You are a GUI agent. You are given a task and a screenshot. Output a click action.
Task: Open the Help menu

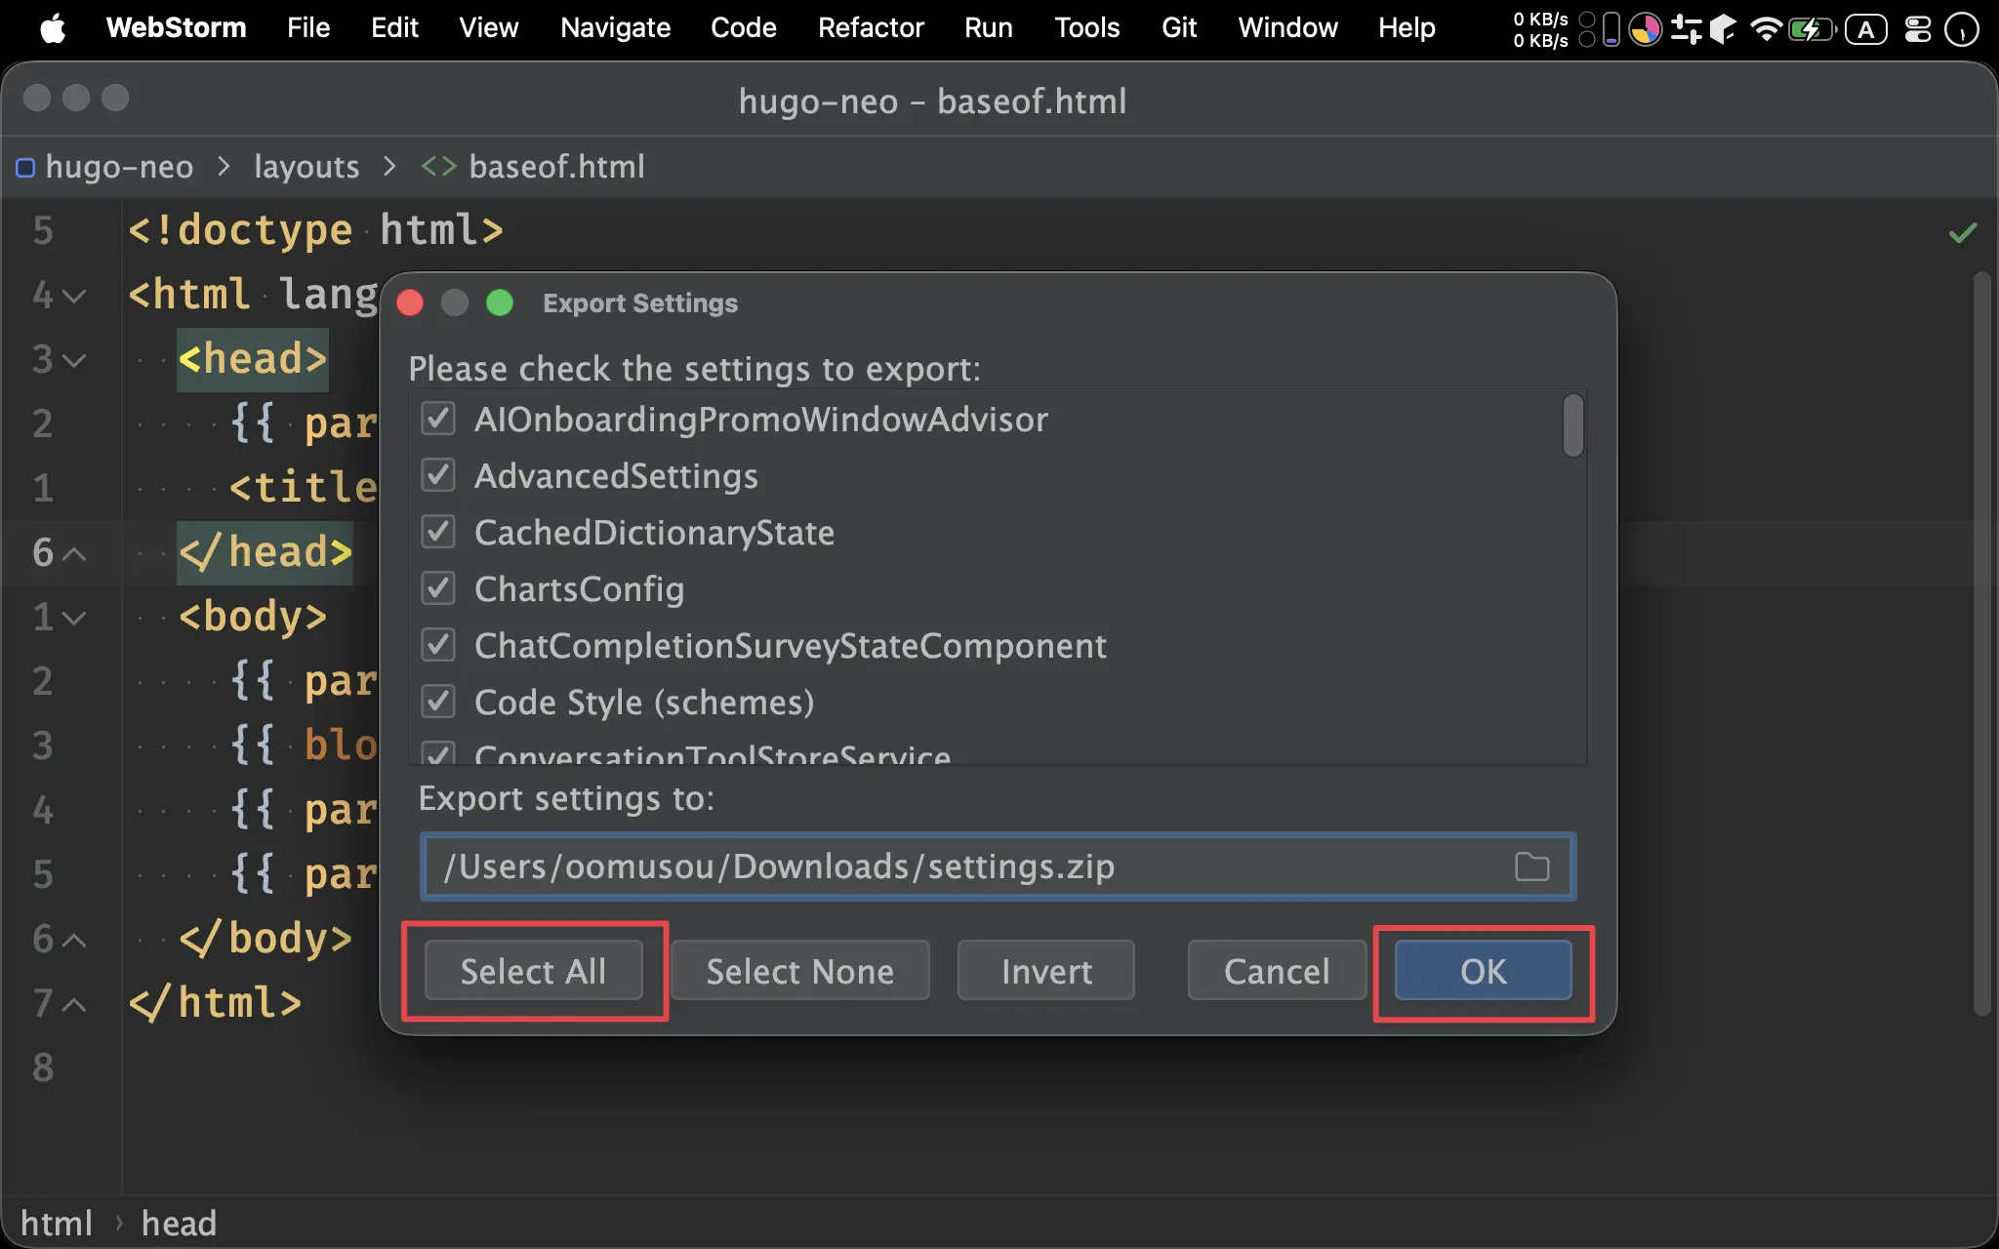(1407, 28)
